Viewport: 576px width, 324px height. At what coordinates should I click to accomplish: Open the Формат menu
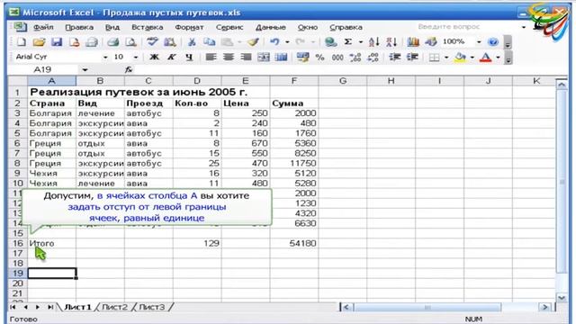coord(189,27)
